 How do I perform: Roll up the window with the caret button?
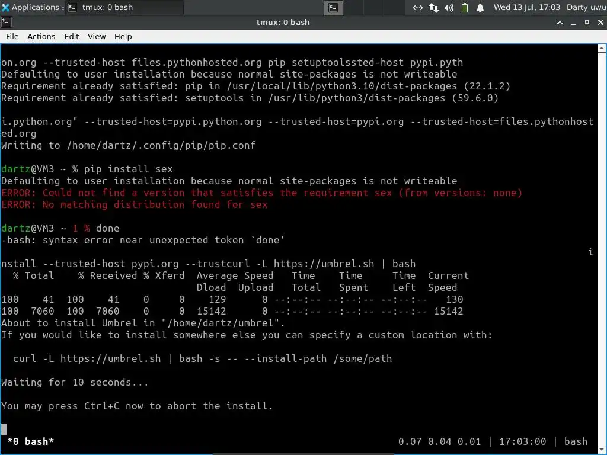[x=560, y=23]
